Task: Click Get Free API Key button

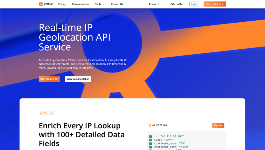Action: click(49, 79)
